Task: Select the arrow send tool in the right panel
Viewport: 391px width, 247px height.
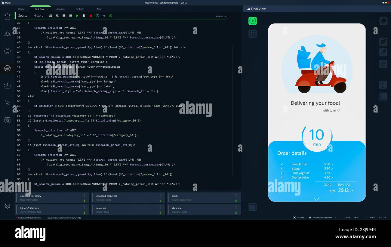Action: (383, 42)
